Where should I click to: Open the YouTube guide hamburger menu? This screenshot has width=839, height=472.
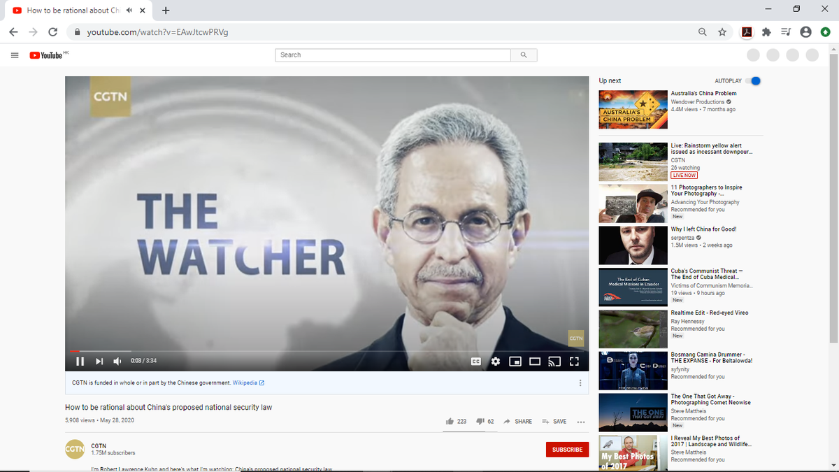(x=14, y=55)
